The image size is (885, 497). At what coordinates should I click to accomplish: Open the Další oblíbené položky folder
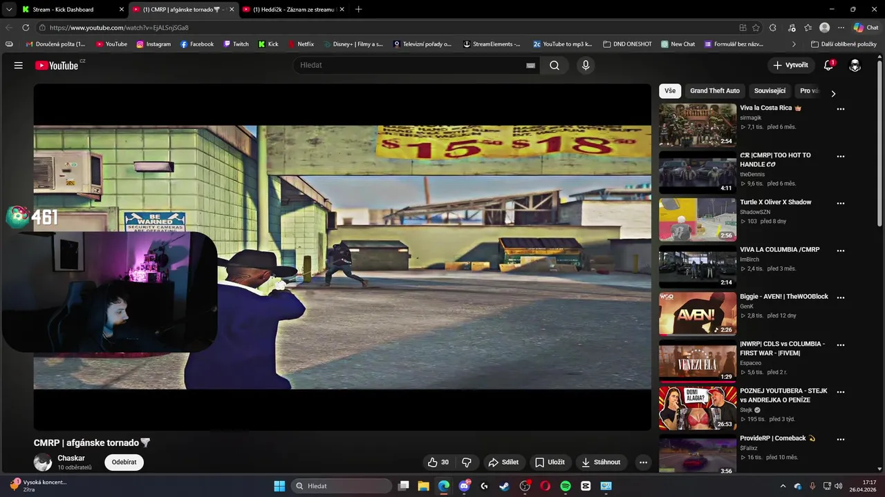pyautogui.click(x=844, y=44)
